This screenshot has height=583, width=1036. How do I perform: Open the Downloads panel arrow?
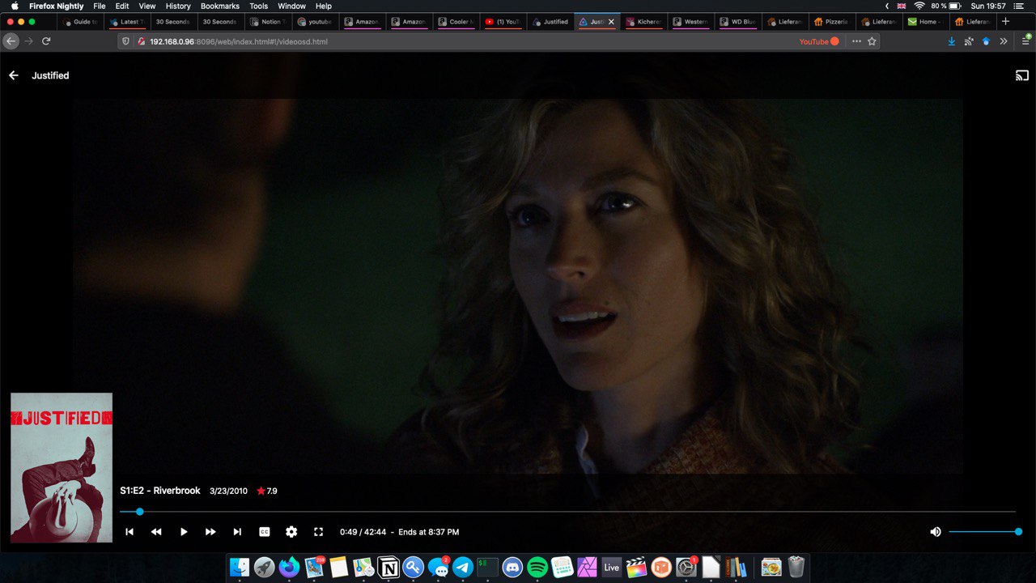(x=952, y=41)
